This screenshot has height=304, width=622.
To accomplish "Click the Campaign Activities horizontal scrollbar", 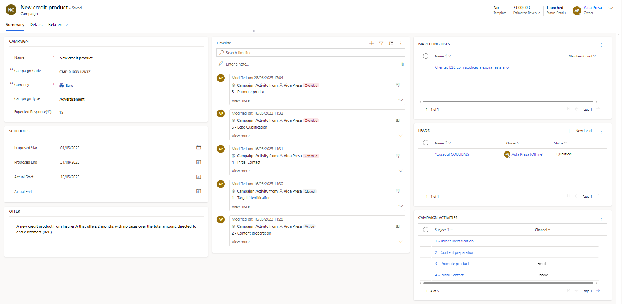I will coord(508,283).
